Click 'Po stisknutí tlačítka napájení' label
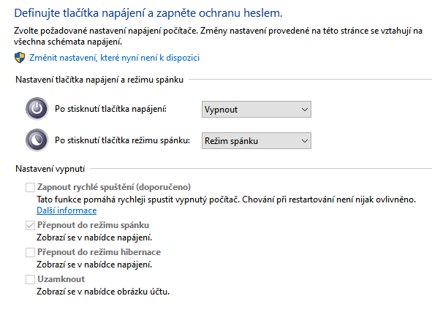The height and width of the screenshot is (323, 432). pos(111,109)
